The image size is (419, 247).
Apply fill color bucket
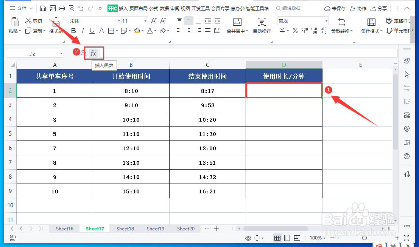(137, 31)
